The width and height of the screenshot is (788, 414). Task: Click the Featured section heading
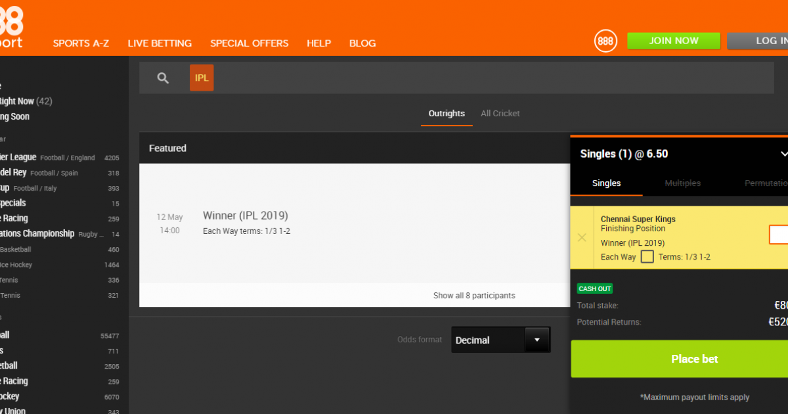[167, 149]
